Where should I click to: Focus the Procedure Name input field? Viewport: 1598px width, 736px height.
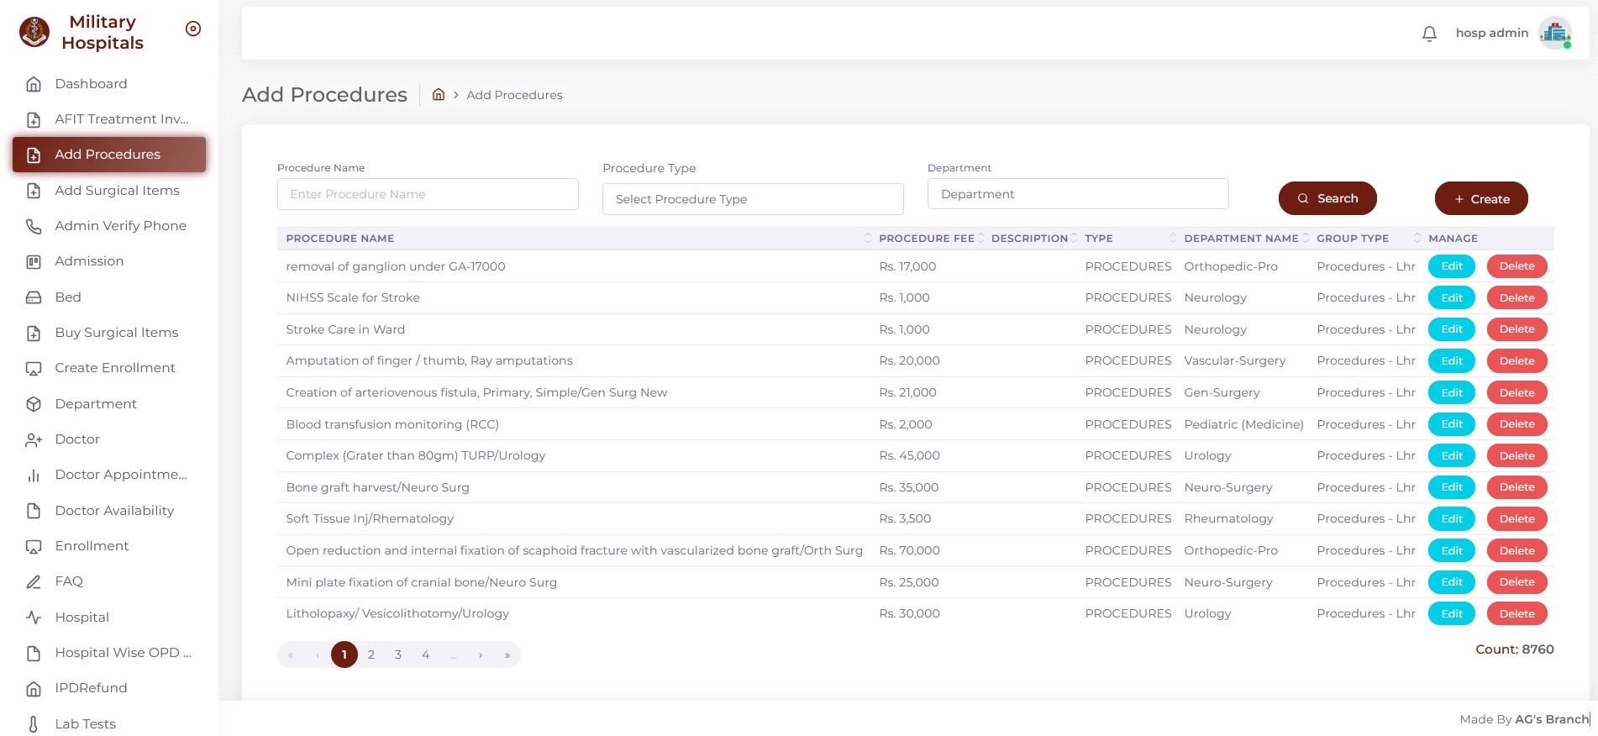coord(428,194)
